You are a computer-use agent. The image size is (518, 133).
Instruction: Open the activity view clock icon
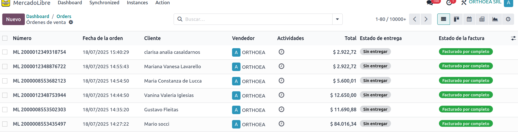pos(508,19)
